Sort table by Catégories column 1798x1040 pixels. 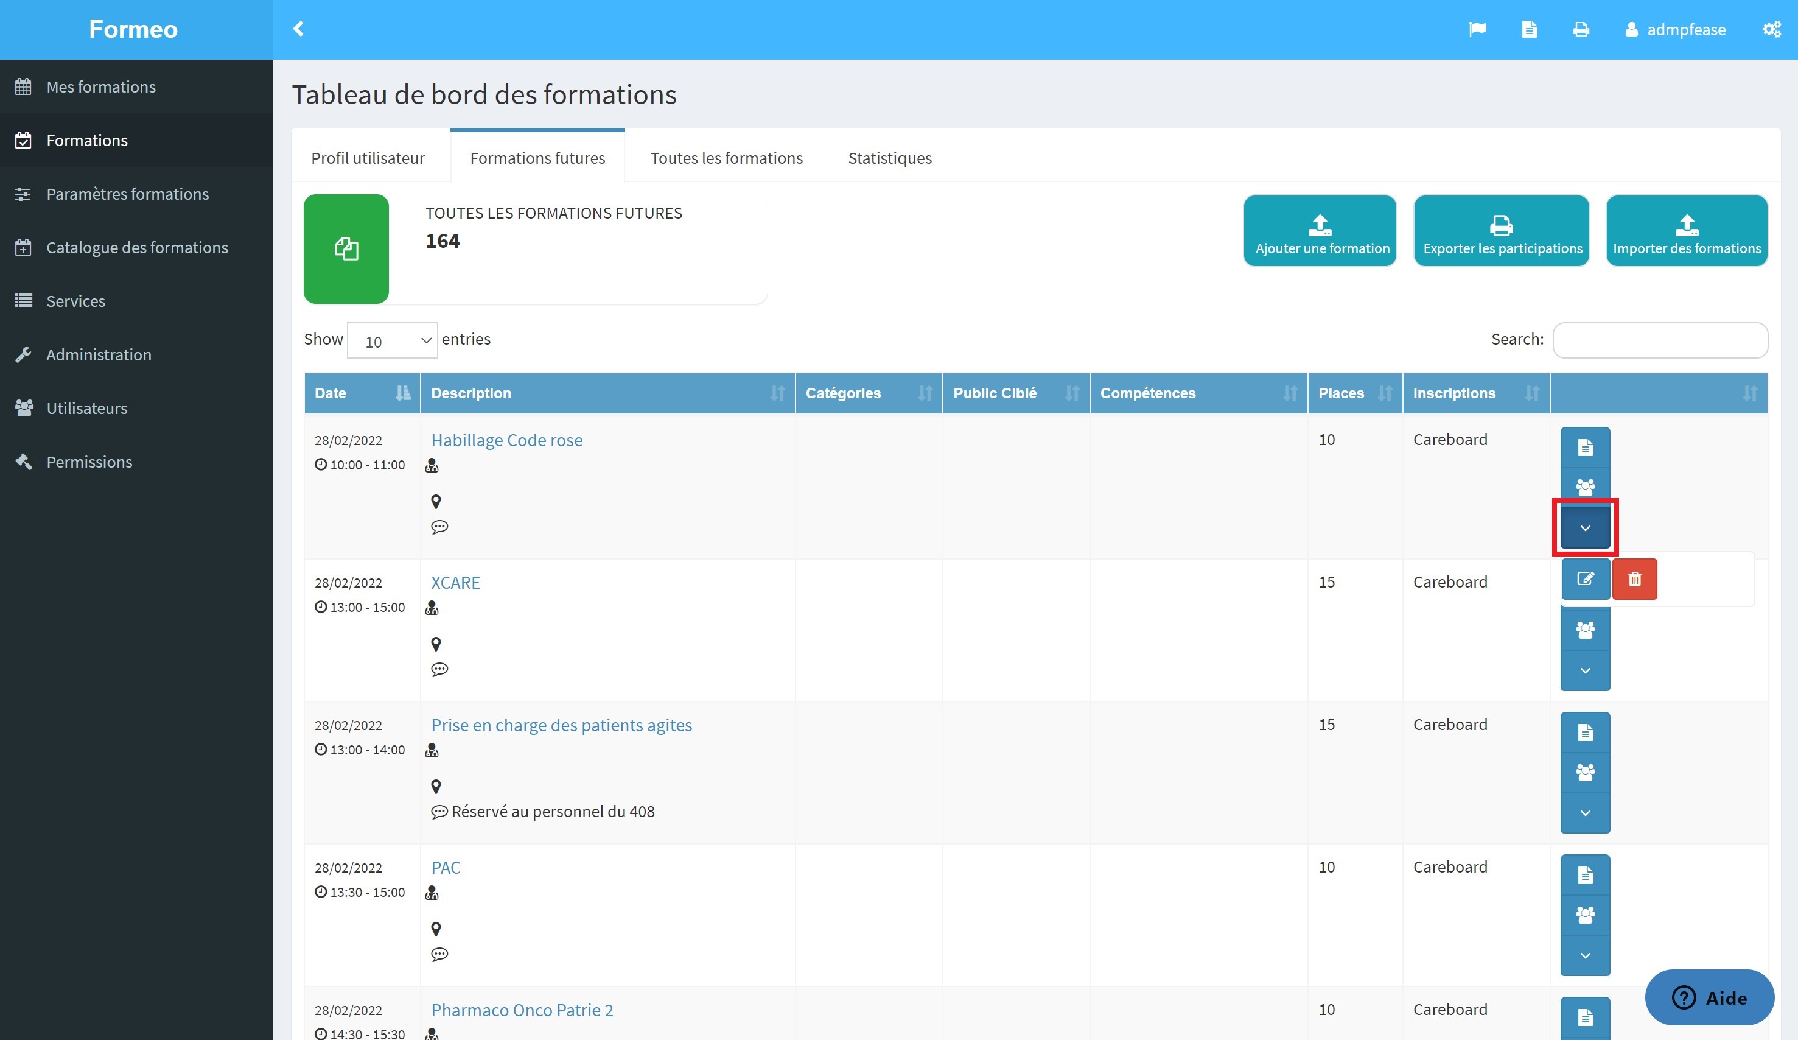pos(869,393)
